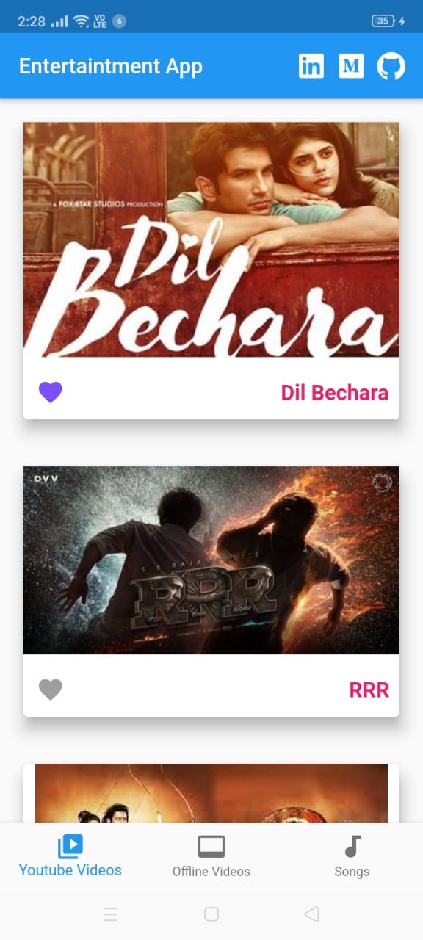Open the RRR movie poster thumbnail

click(211, 560)
